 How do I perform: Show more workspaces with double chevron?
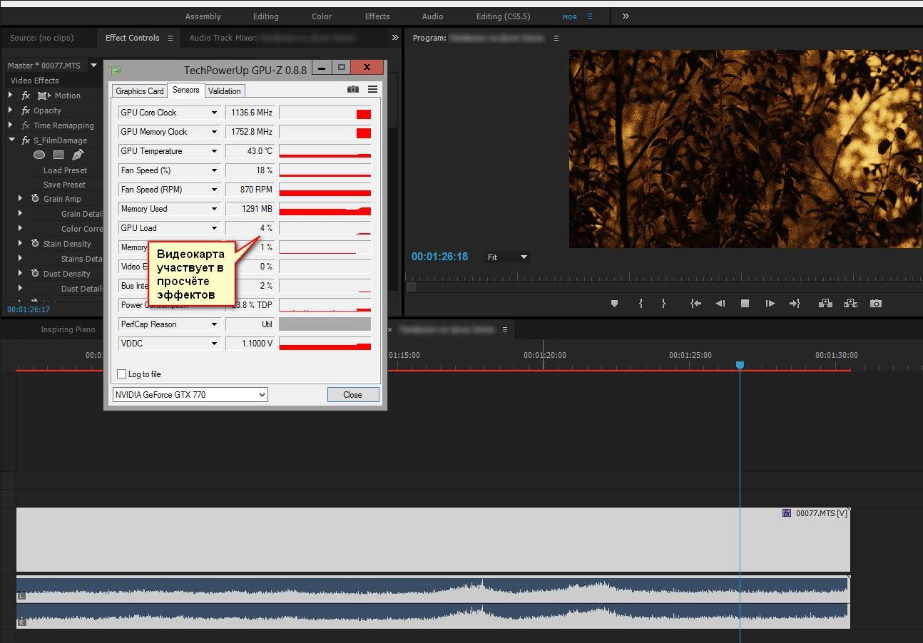pyautogui.click(x=626, y=16)
